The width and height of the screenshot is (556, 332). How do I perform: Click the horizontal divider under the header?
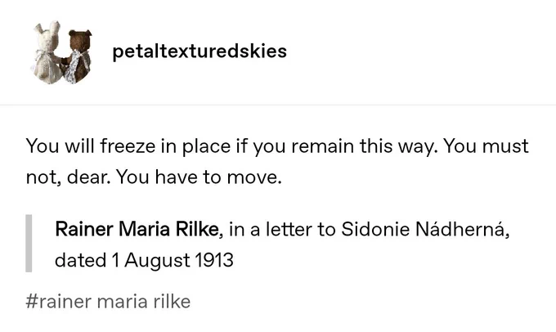[278, 105]
